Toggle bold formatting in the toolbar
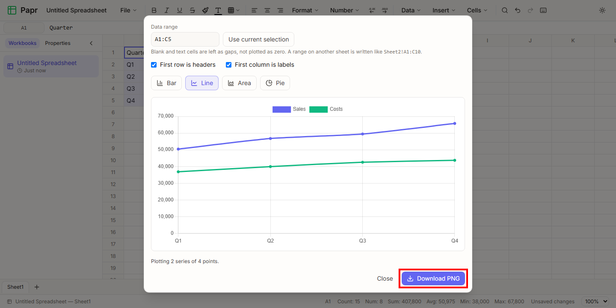This screenshot has width=616, height=308. click(x=154, y=10)
